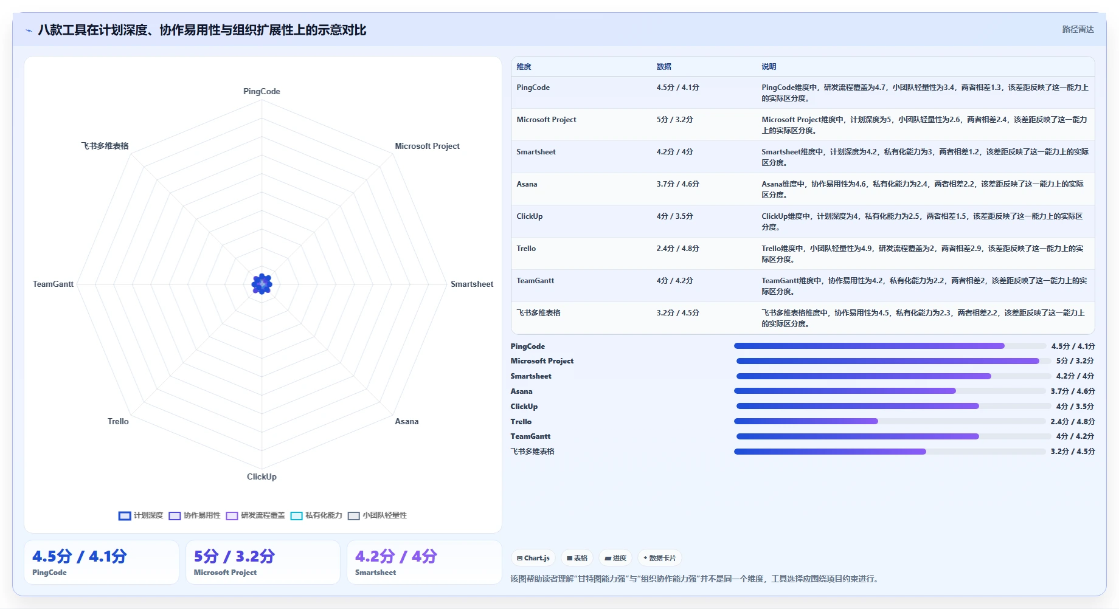Image resolution: width=1119 pixels, height=609 pixels.
Task: Click progress value 4分 / 3.5分 beside ClickUp bar
Action: [1075, 406]
